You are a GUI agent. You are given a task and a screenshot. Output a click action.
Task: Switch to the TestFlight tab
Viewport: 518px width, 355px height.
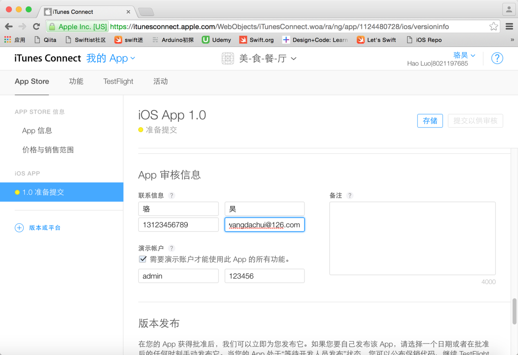pos(118,81)
